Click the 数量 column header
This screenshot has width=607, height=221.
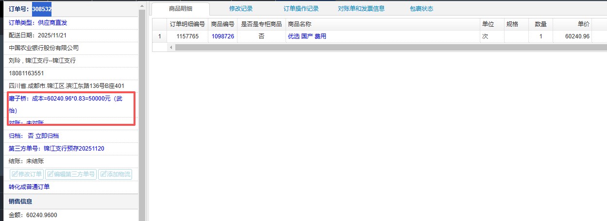[540, 24]
